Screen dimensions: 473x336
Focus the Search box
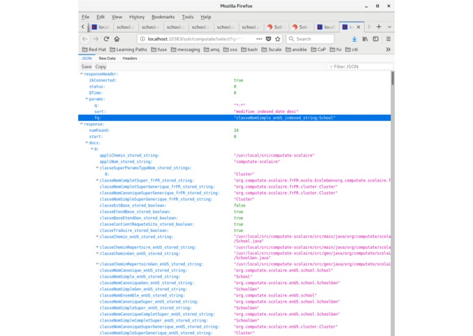[310, 39]
